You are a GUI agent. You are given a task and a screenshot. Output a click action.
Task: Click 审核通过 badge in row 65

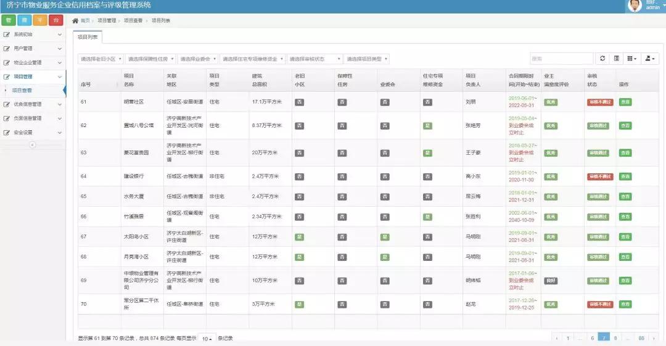pos(598,197)
